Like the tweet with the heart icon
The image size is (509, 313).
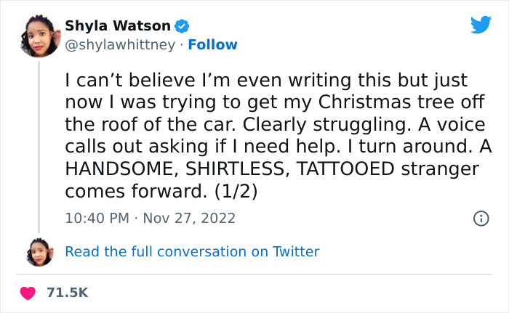coord(28,293)
